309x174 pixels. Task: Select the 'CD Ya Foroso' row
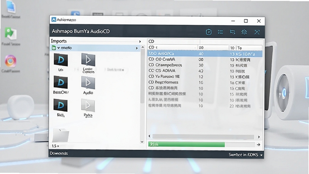pyautogui.click(x=205, y=77)
